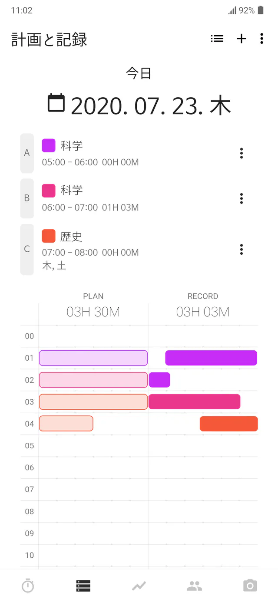Open the camera tab in bottom bar
Screen dimensions: 278x602
(250, 586)
